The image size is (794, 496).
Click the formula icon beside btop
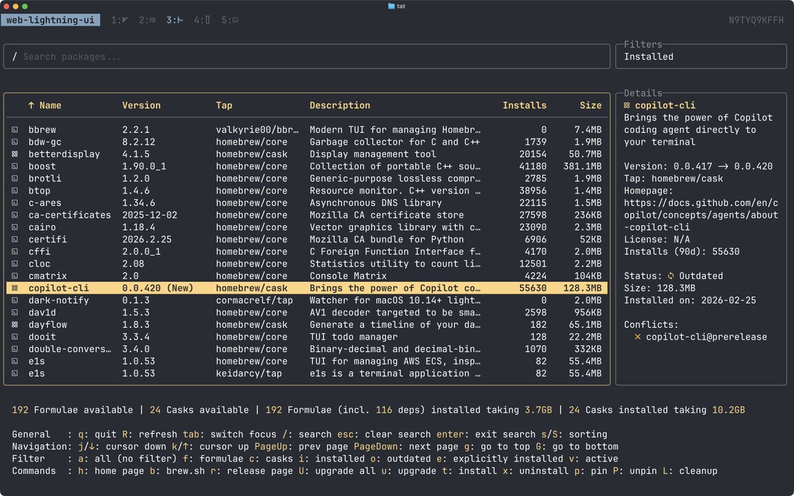[15, 191]
